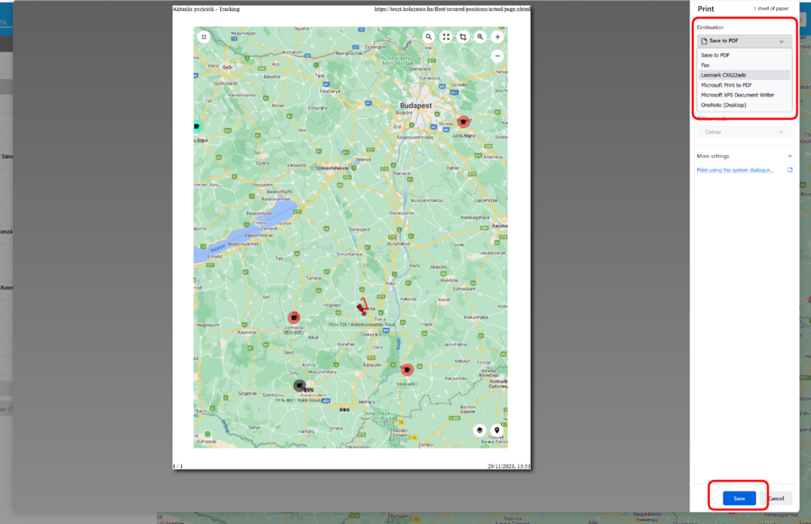
Task: Click the zoom-in plus map button
Action: [497, 37]
